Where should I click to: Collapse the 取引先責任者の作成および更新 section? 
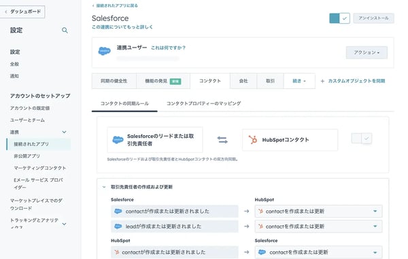pos(104,187)
